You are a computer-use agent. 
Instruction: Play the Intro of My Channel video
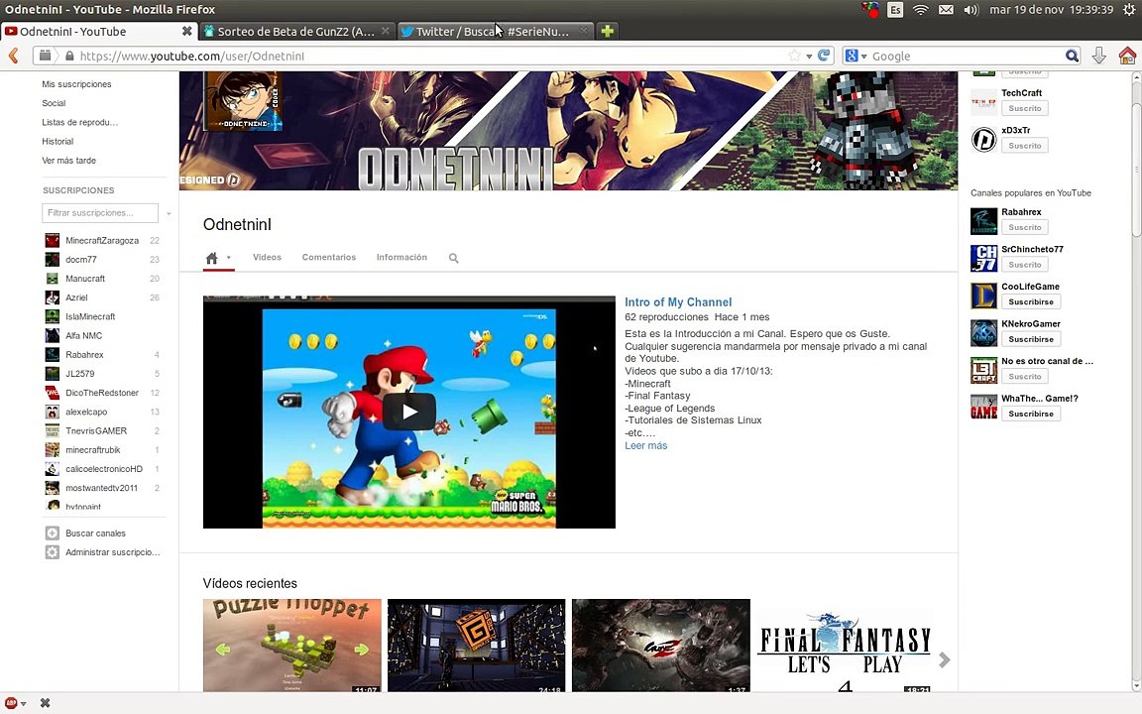[408, 412]
